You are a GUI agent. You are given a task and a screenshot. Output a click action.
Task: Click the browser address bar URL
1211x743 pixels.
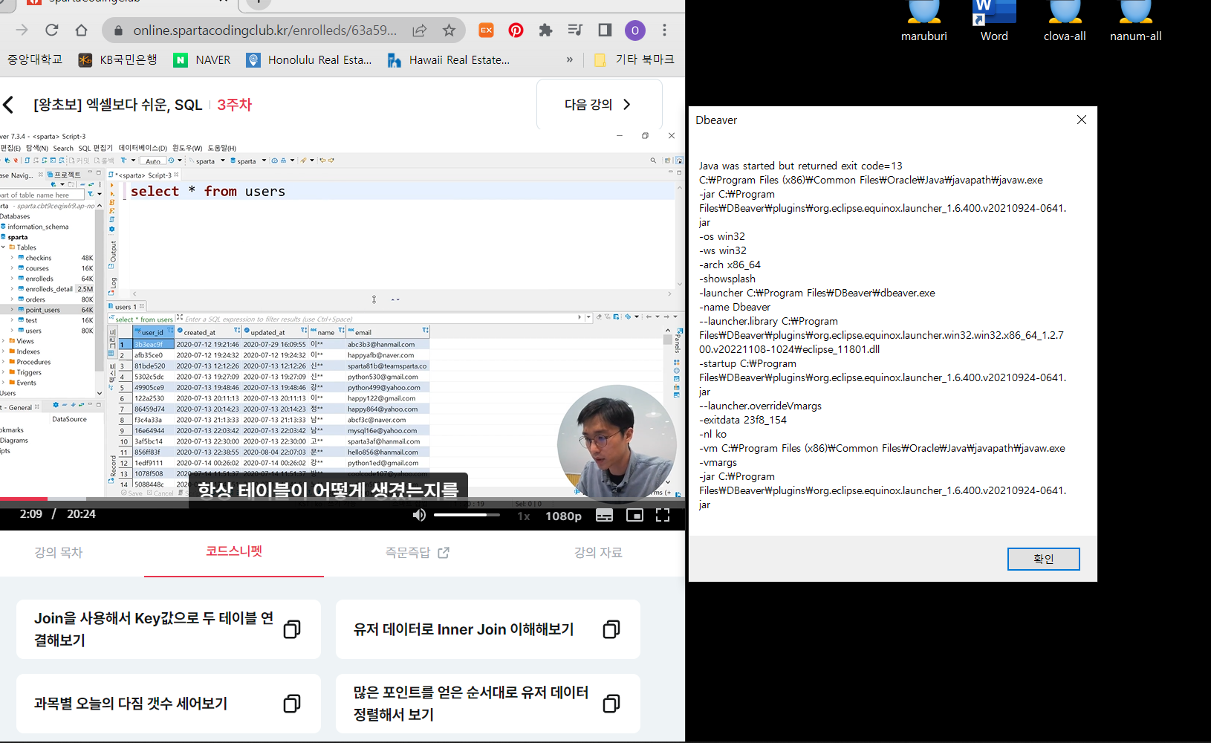point(264,30)
